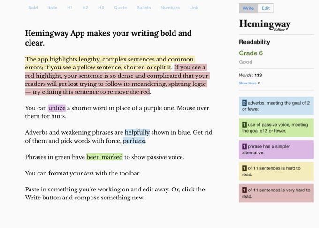319x228 pixels.
Task: Click the italic word text
Action: pos(89,173)
